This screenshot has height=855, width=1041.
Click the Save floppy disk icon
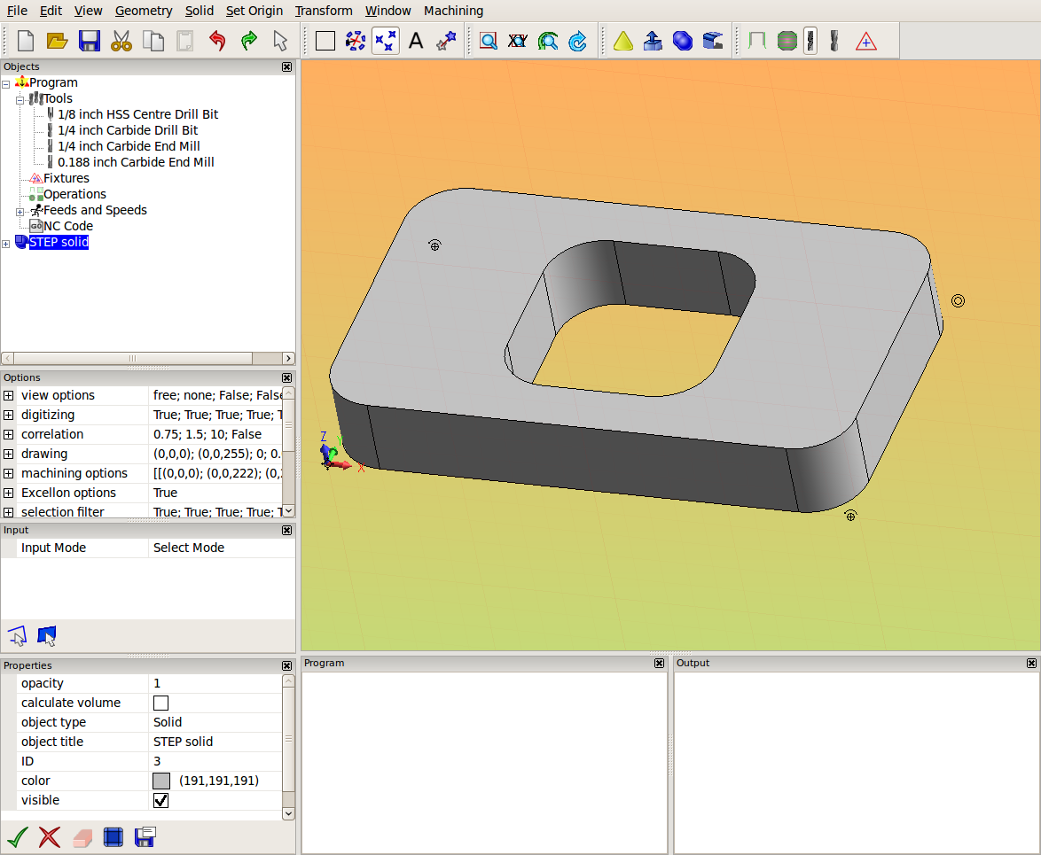coord(89,41)
